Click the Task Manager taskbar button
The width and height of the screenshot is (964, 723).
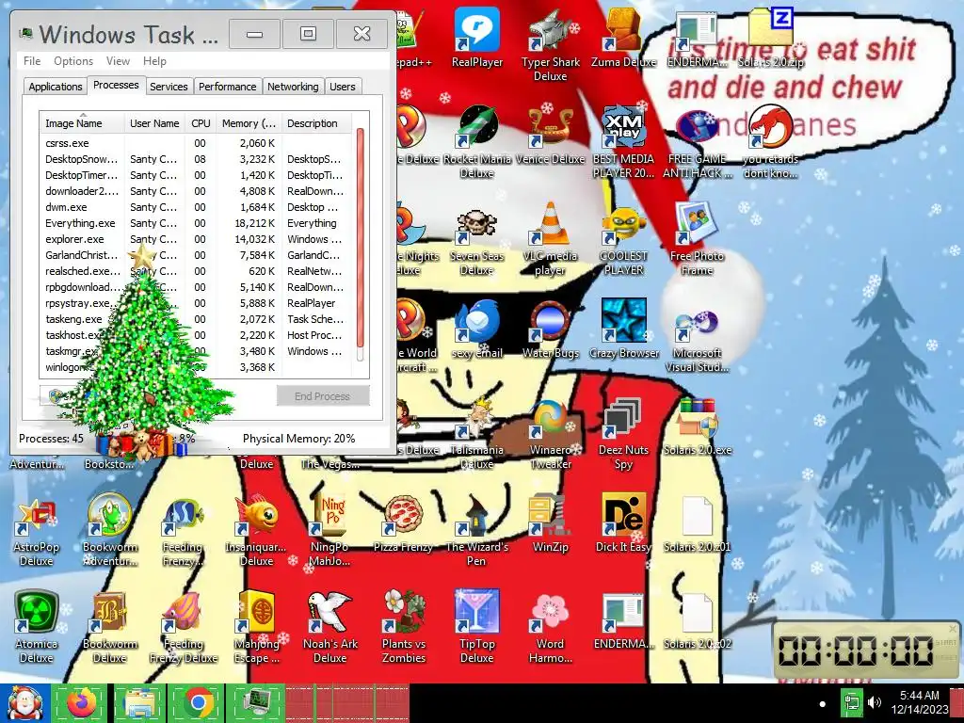pos(256,702)
